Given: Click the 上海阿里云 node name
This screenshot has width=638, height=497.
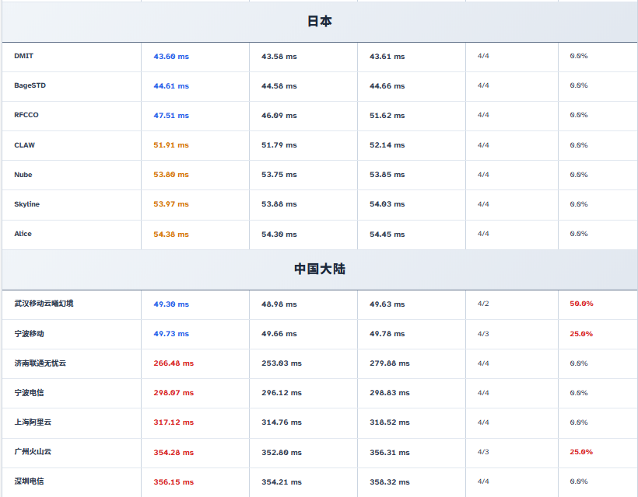Looking at the screenshot, I should 33,422.
